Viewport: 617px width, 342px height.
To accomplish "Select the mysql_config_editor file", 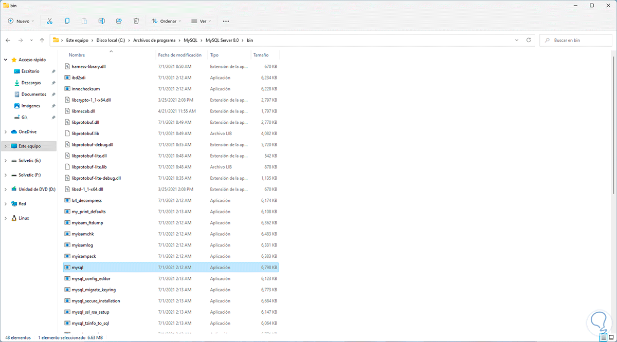I will [170, 279].
